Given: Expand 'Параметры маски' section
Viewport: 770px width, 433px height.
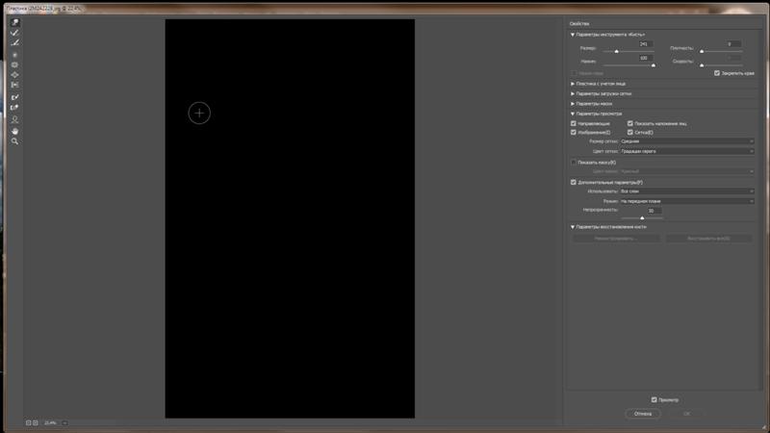Looking at the screenshot, I should [573, 104].
